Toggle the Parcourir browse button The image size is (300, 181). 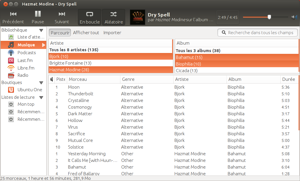click(x=60, y=32)
